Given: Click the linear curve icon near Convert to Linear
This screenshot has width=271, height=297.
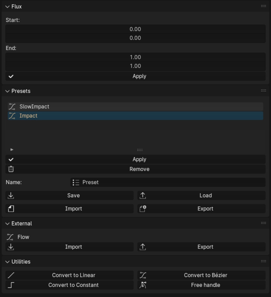Looking at the screenshot, I should tap(11, 275).
